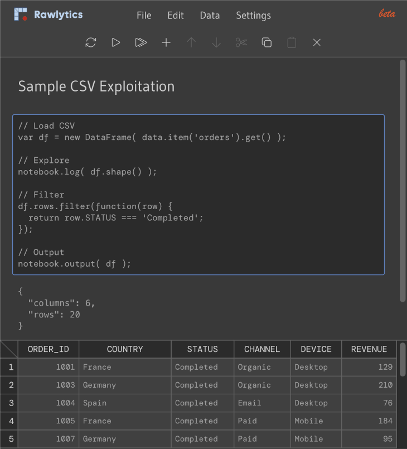Screen dimensions: 407x449
Task: Click the notebook.output( df ) code line
Action: [74, 264]
